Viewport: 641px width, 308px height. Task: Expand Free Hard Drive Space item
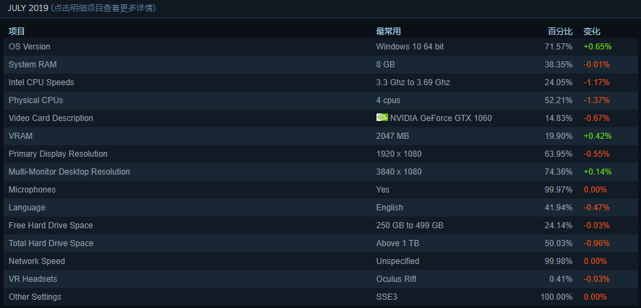(x=50, y=225)
